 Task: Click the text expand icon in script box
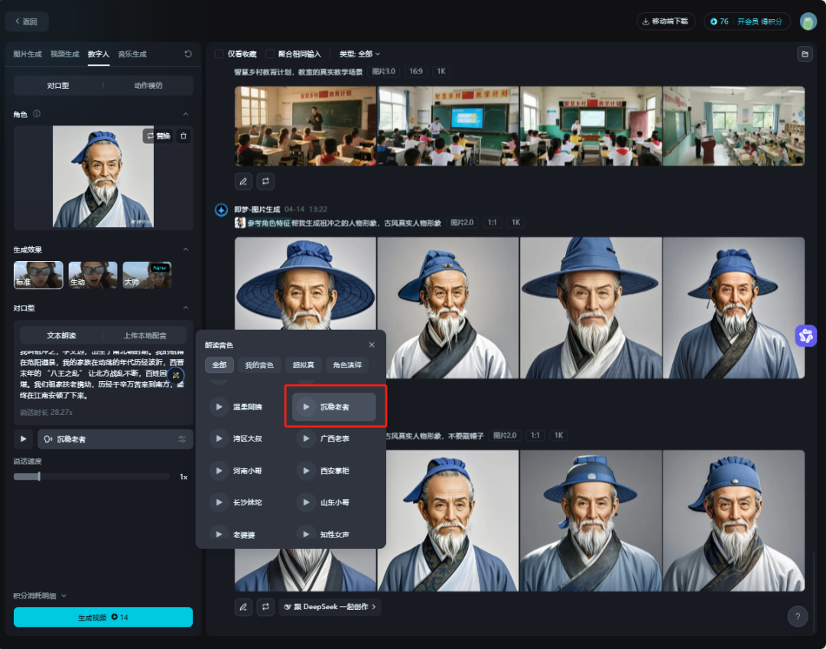(176, 375)
